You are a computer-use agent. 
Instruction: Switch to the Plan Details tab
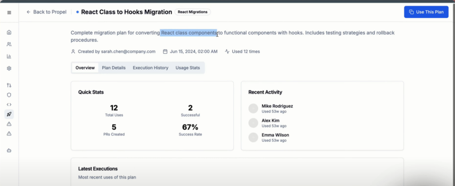[114, 68]
